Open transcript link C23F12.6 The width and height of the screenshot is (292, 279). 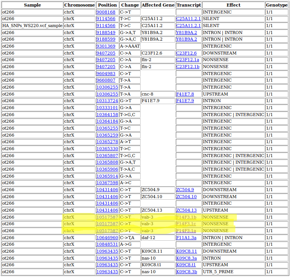(186, 53)
